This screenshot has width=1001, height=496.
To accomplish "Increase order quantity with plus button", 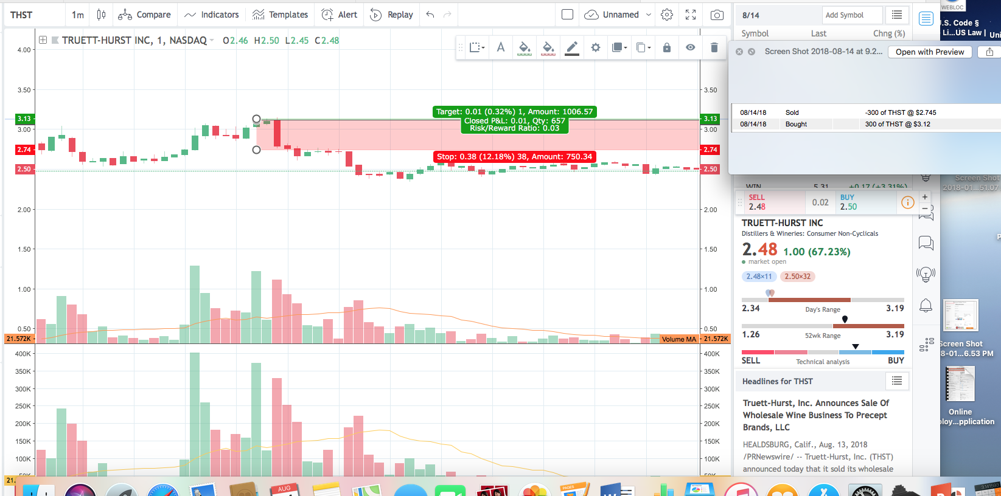I will tap(925, 197).
